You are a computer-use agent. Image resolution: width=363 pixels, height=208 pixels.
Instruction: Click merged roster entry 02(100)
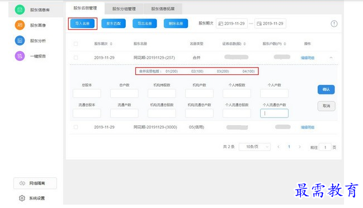(197, 71)
